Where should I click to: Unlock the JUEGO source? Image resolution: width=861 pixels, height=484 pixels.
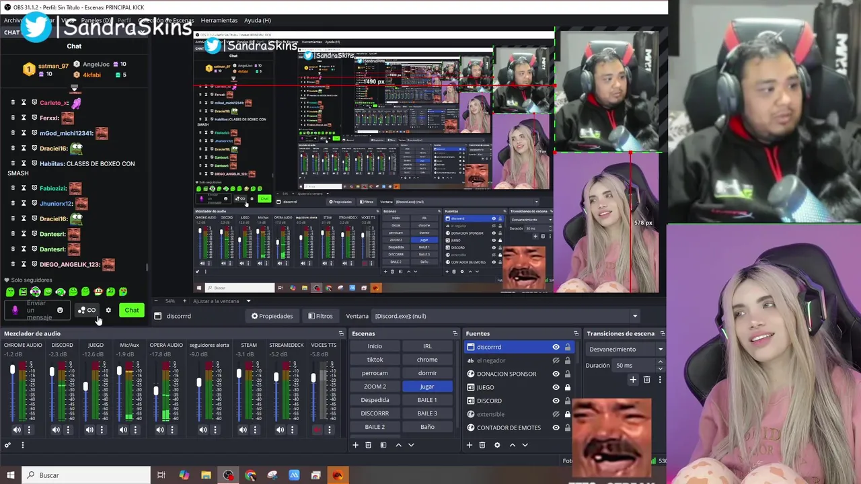568,387
